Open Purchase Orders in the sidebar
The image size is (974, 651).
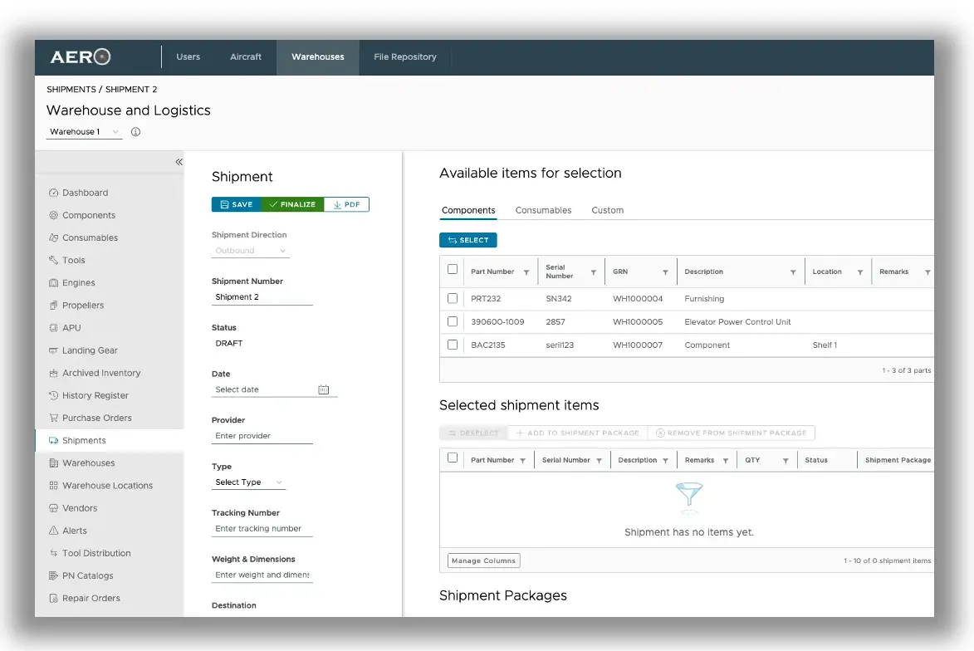(x=96, y=418)
